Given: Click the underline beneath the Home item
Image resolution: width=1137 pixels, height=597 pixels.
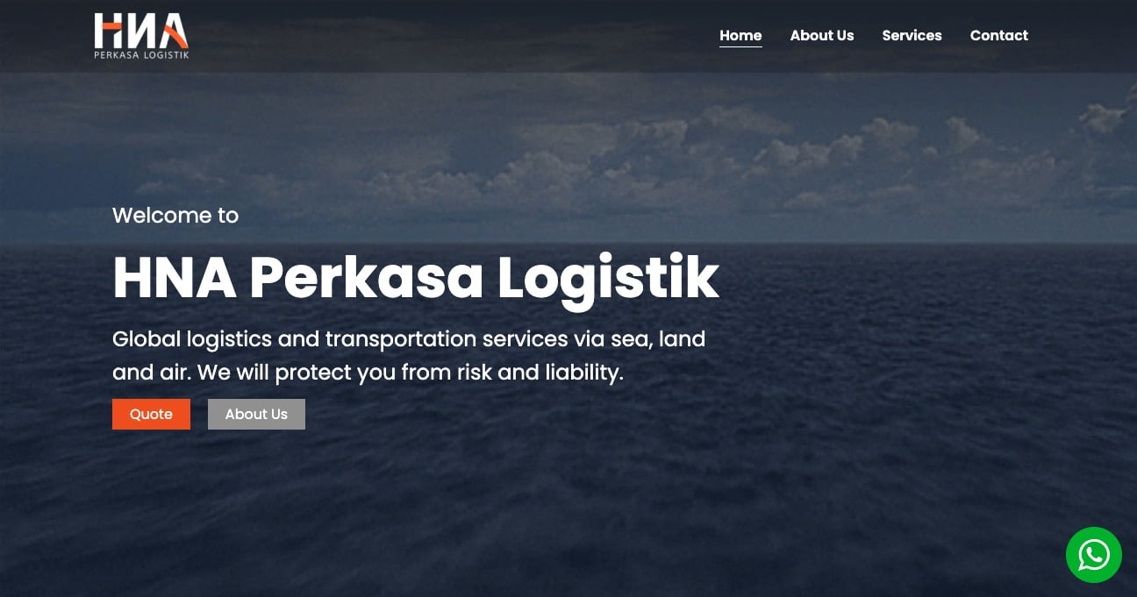Looking at the screenshot, I should coord(740,46).
